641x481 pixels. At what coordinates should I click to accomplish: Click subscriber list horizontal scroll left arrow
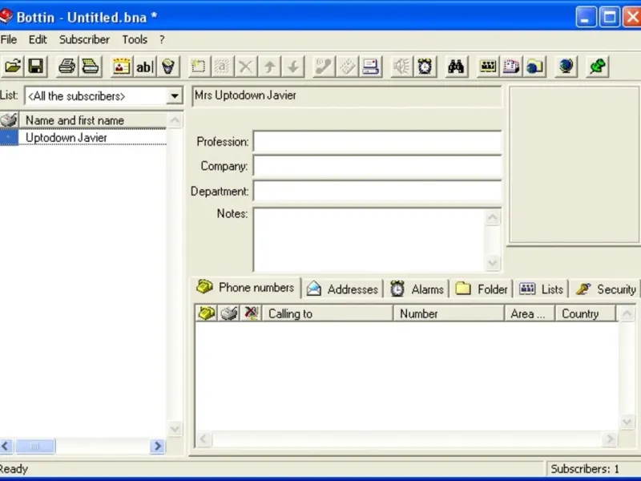pos(6,446)
